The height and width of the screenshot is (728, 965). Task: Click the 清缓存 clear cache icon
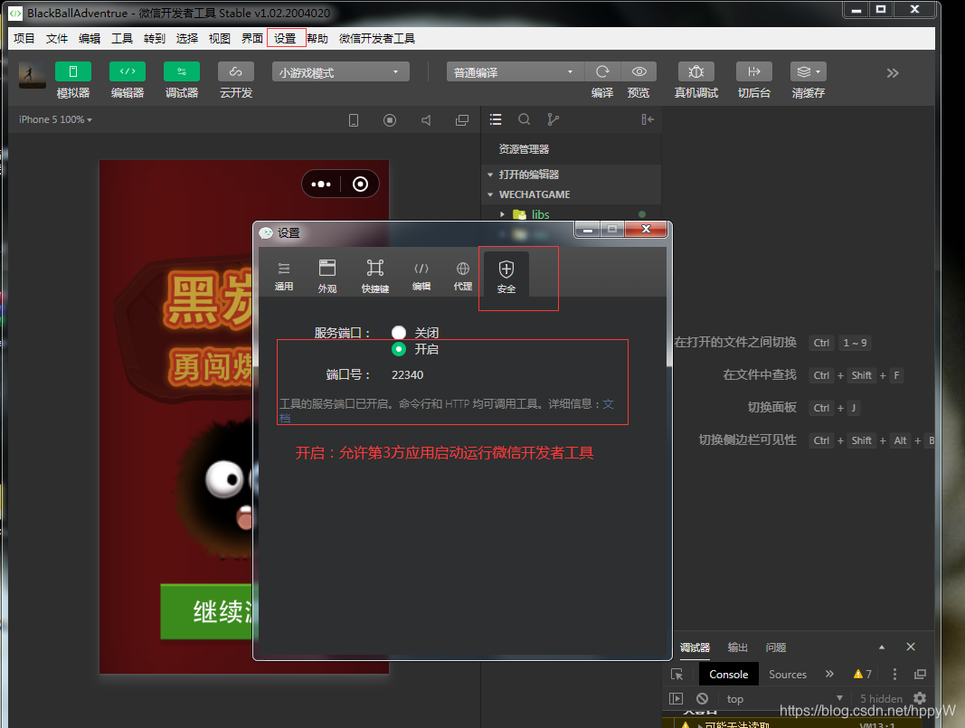tap(804, 71)
